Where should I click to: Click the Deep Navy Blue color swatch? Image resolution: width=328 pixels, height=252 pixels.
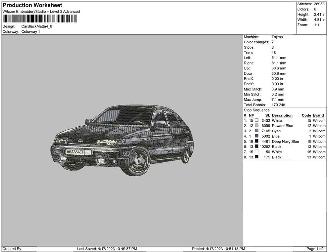257,141
